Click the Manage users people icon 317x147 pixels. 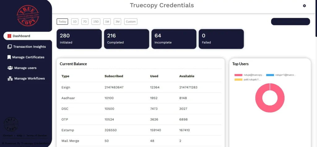(x=10, y=68)
